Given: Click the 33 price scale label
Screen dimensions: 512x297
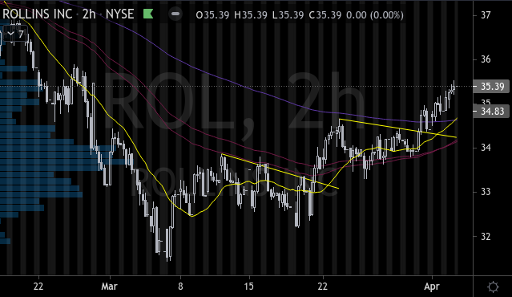Looking at the screenshot, I should click(x=486, y=192).
